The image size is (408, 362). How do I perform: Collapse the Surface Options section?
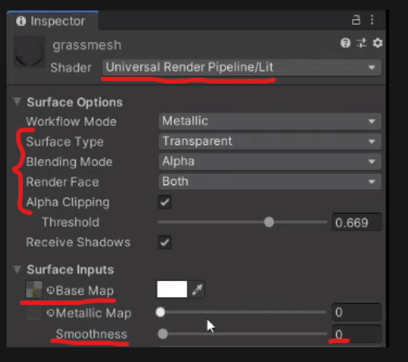[17, 101]
